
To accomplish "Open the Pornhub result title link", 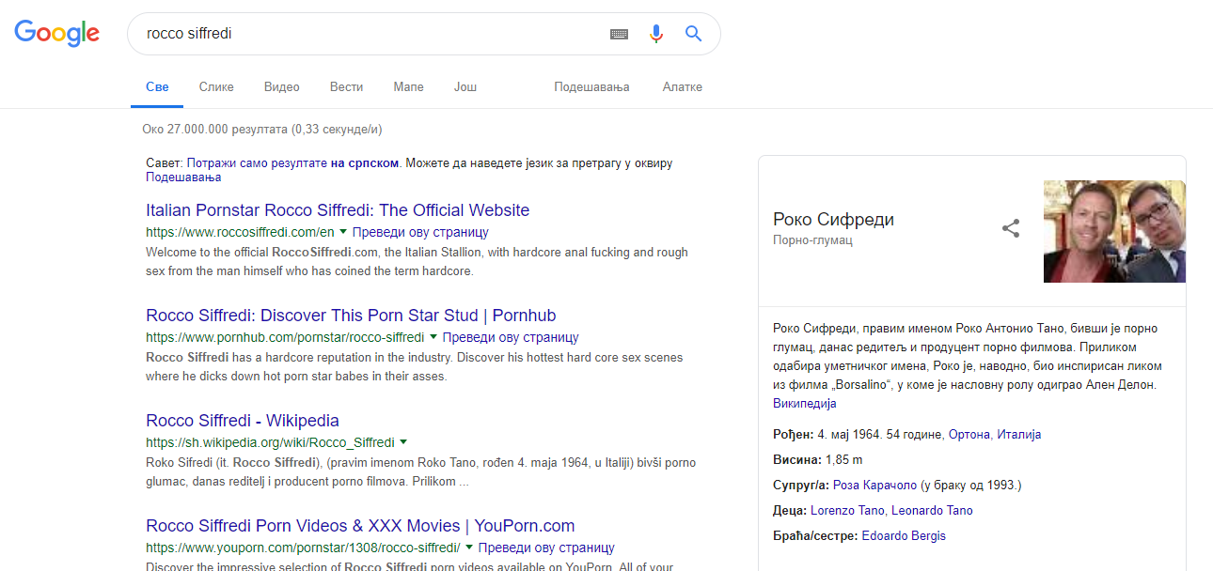I will pos(351,316).
